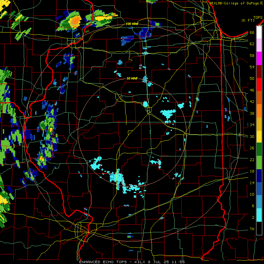The image size is (264, 264).
Task: Click the '50 NMI' range ring label
Action: tap(132, 78)
